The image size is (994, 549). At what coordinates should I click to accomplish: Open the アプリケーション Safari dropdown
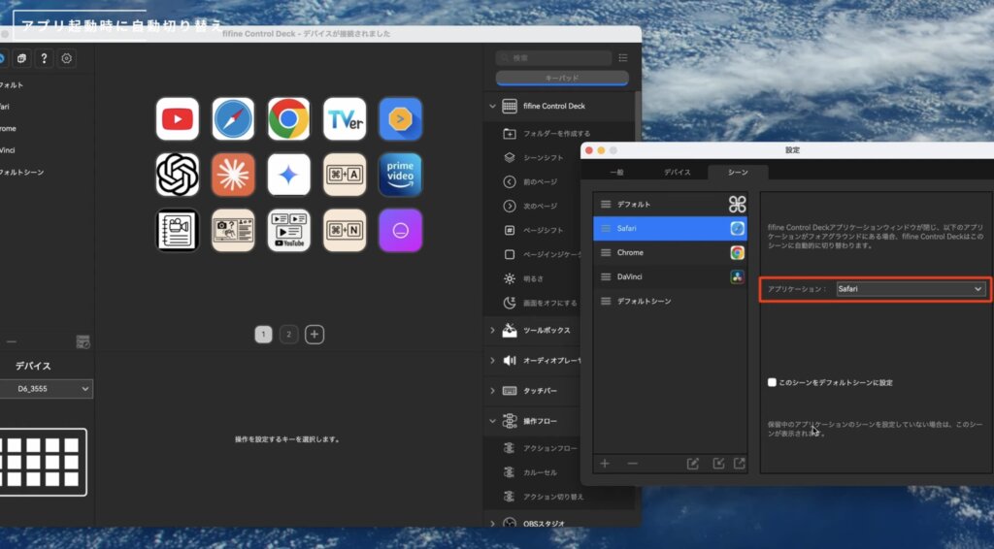point(911,289)
